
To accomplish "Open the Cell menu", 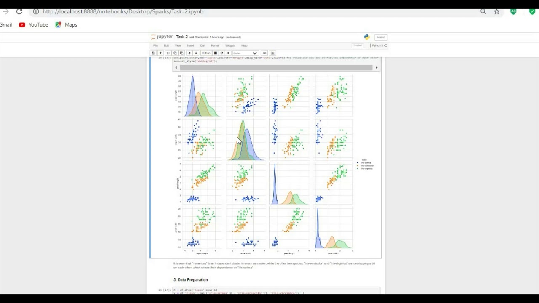I will [203, 45].
